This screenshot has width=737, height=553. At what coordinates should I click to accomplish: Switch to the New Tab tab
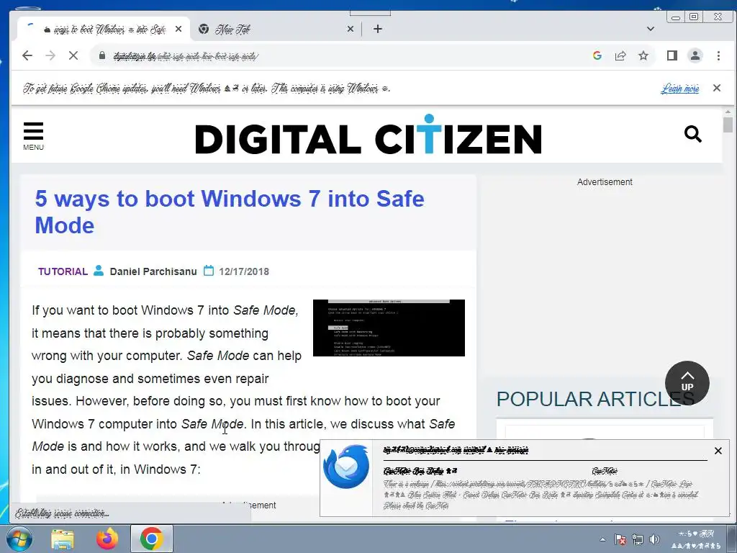[275, 29]
